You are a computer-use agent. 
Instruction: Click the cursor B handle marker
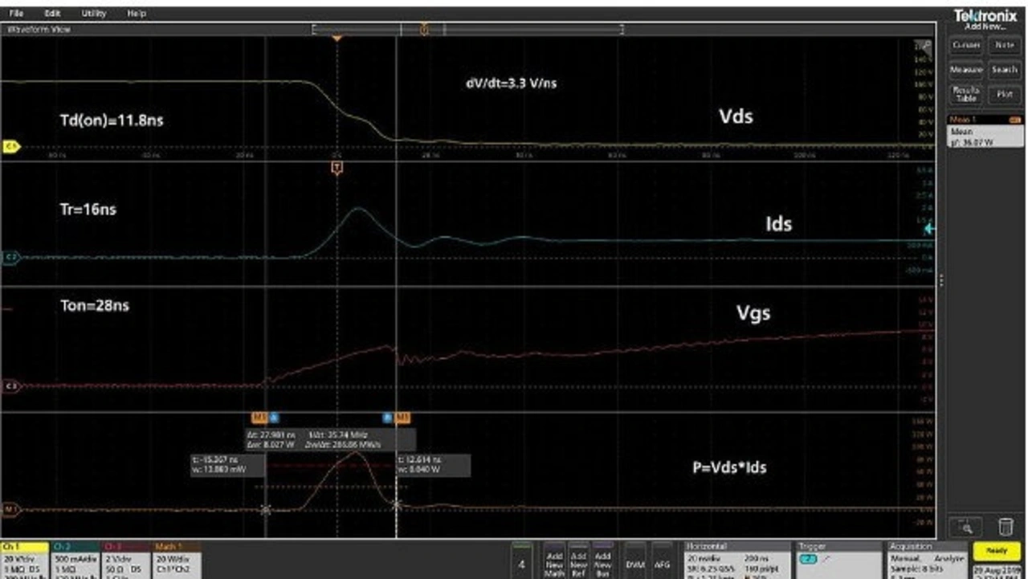click(388, 418)
